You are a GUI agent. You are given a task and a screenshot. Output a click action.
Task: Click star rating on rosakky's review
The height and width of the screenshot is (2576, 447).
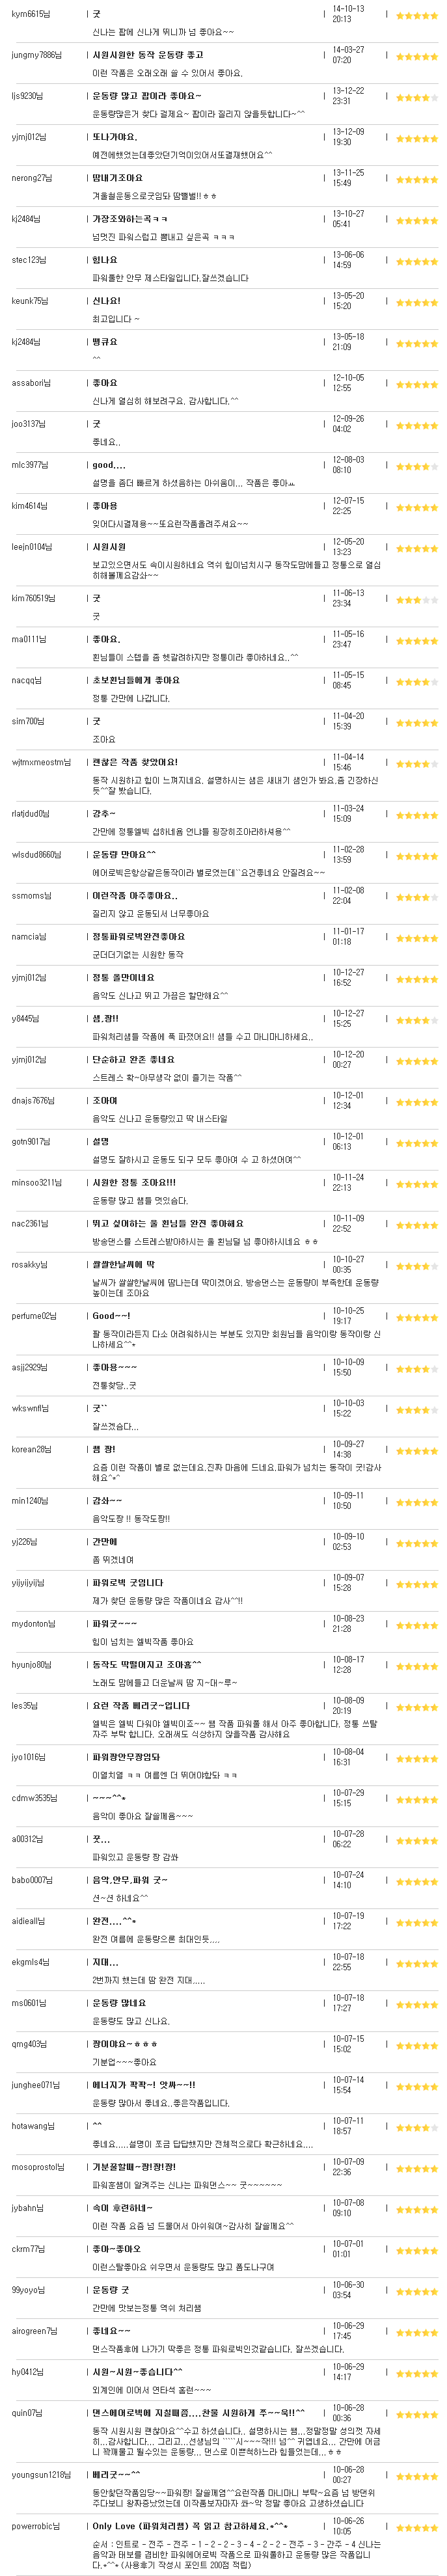[416, 1266]
